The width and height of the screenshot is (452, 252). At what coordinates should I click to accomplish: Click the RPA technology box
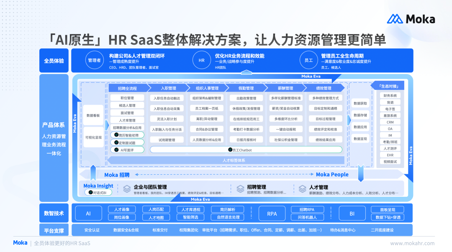[272, 214]
